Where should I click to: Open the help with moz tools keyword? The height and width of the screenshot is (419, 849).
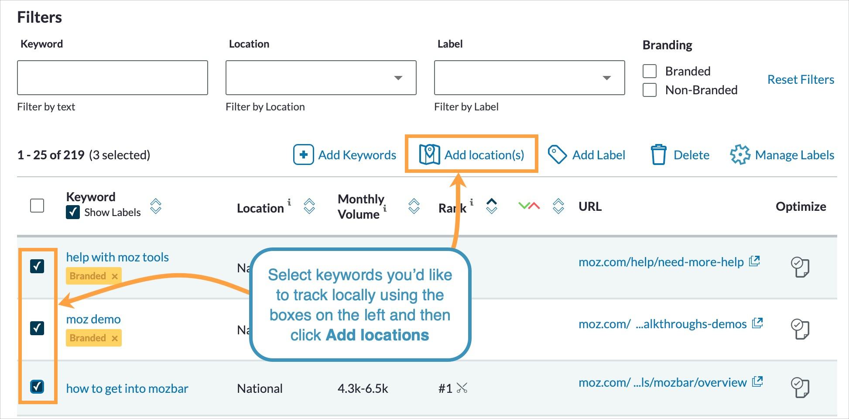[x=117, y=257]
